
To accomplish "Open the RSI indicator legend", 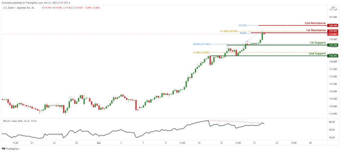I will (x=19, y=121).
